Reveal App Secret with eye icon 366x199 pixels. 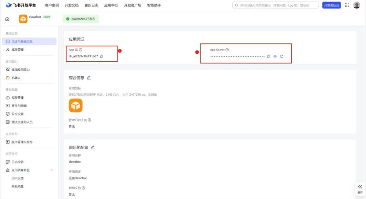tap(275, 56)
